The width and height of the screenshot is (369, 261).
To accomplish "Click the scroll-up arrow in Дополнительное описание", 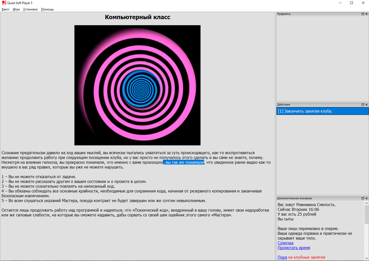I will click(366, 203).
